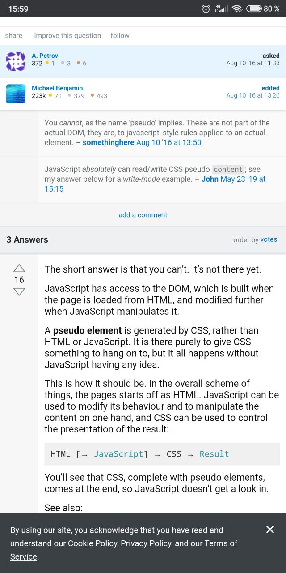This screenshot has width=286, height=573.
Task: Open commenter somethinghere's profile
Action: 108,142
